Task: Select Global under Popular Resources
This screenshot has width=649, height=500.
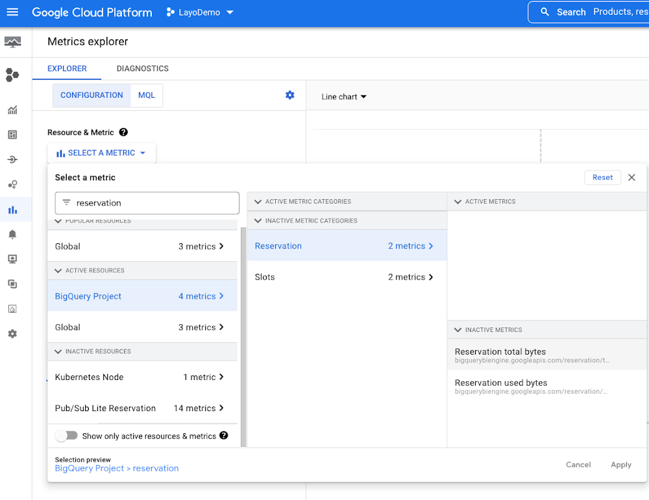Action: 142,246
